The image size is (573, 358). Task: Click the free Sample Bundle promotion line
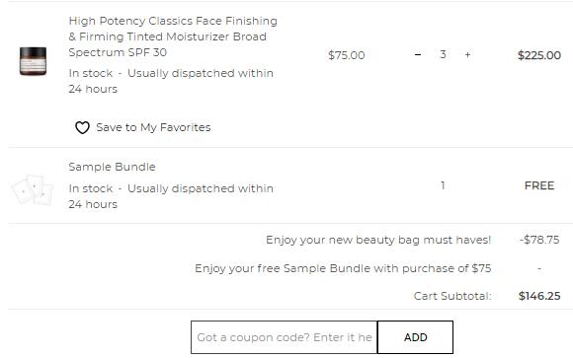click(x=343, y=268)
